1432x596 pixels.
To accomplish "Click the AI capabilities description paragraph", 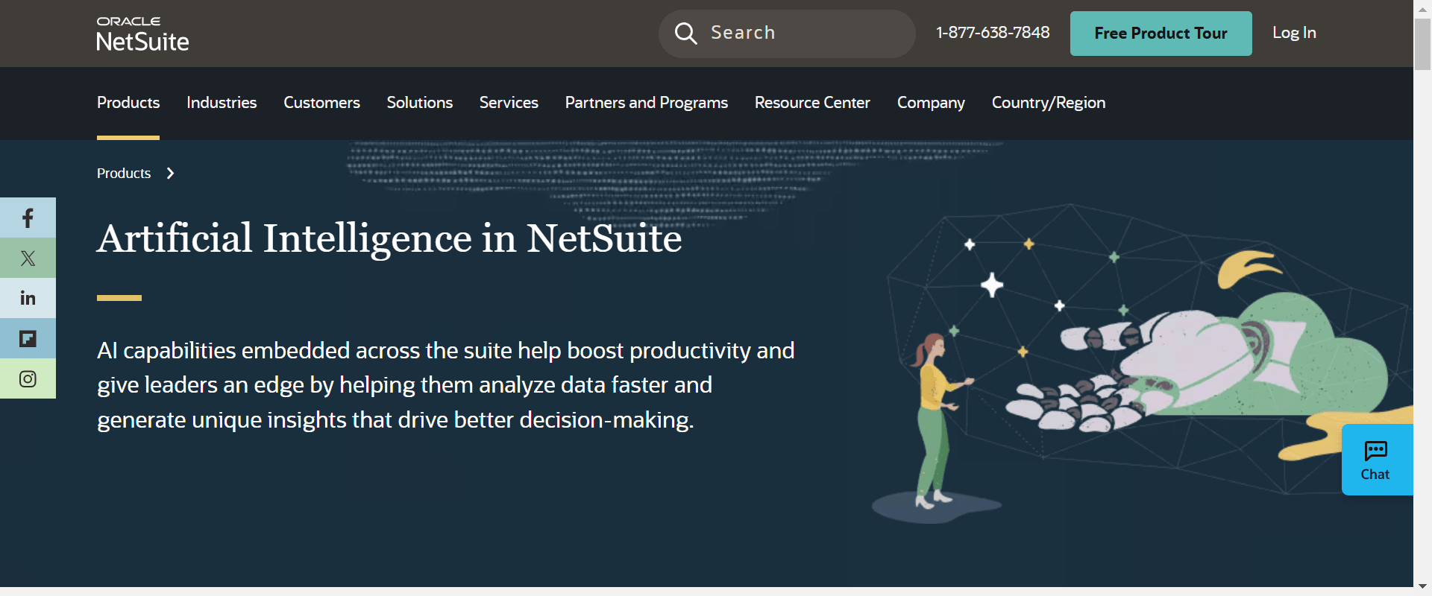I will (x=446, y=385).
